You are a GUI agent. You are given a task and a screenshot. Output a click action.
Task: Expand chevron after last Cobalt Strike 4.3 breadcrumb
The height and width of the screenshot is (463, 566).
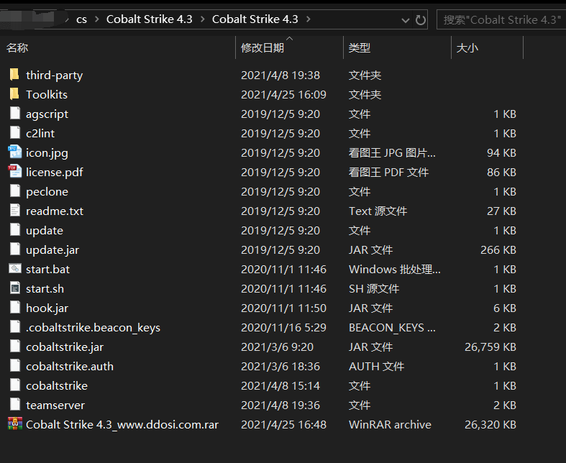pos(309,19)
